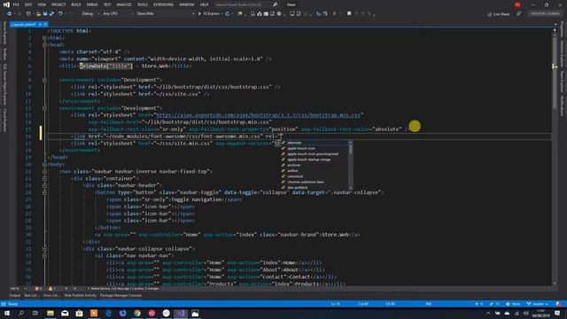This screenshot has width=567, height=319.
Task: Start debugging with IIS Express
Action: click(209, 14)
